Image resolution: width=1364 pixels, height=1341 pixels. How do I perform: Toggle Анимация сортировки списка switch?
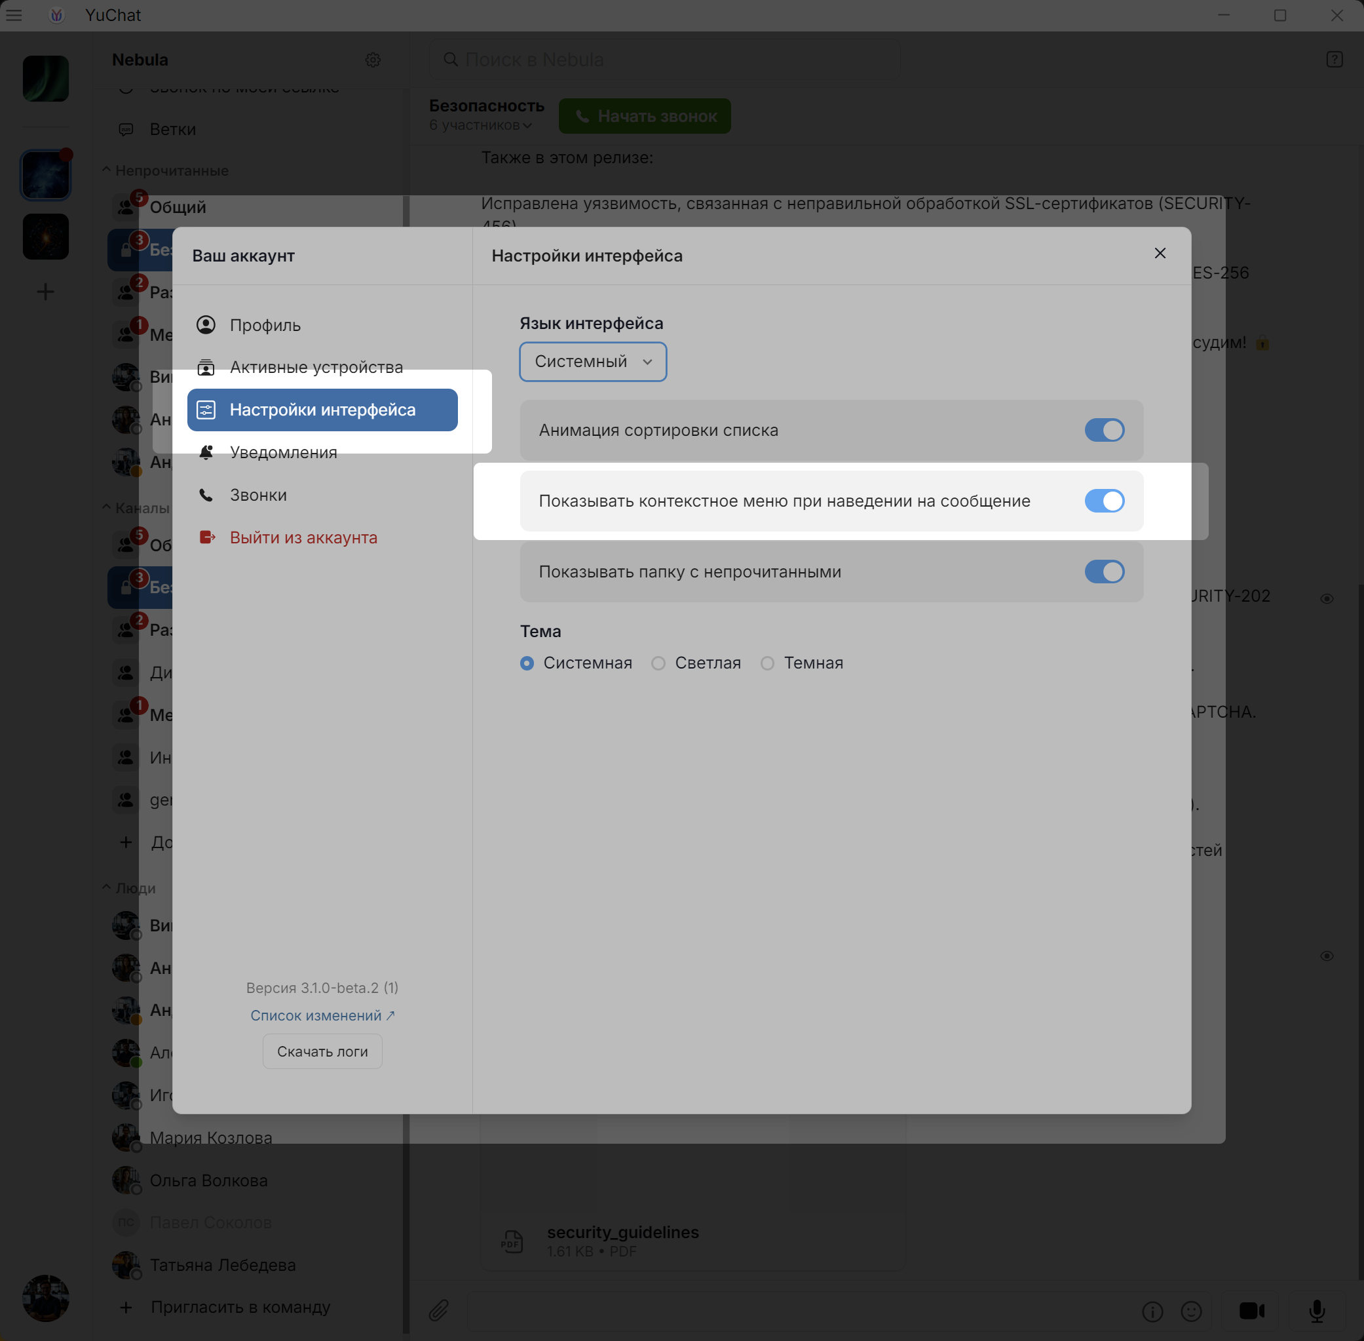pos(1104,431)
